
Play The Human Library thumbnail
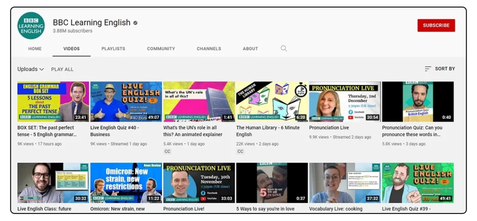click(272, 101)
